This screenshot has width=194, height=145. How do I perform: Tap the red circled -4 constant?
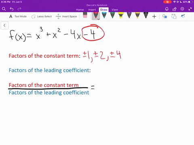click(x=93, y=33)
